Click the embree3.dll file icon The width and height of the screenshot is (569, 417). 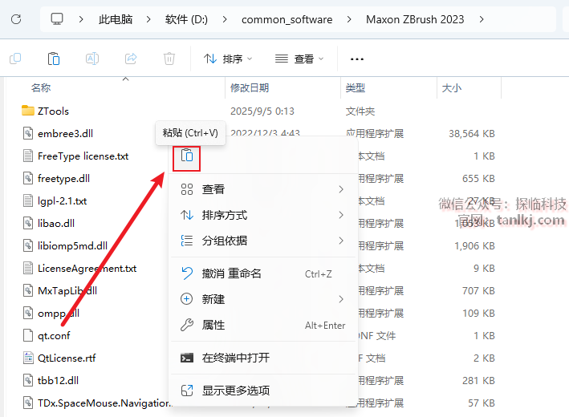28,133
